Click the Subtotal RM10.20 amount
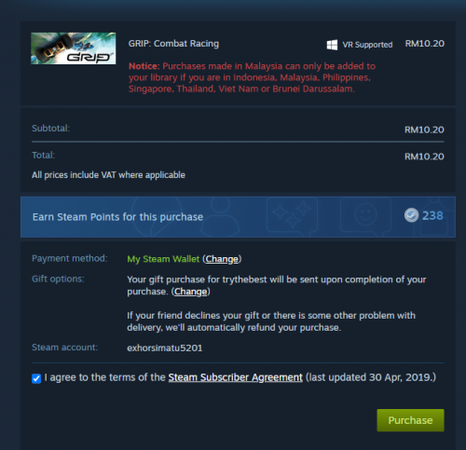Screen dimensions: 466x450 [424, 130]
